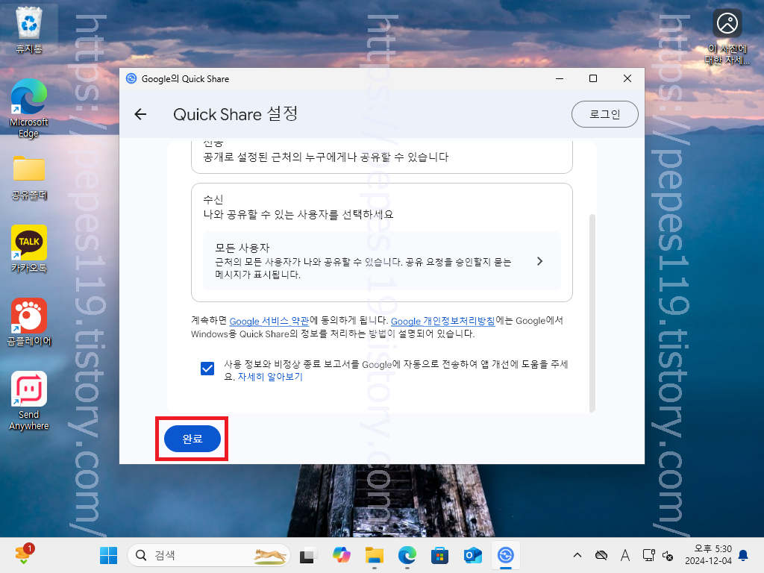
Task: Open the 카카오톡 desktop shortcut
Action: pos(29,249)
